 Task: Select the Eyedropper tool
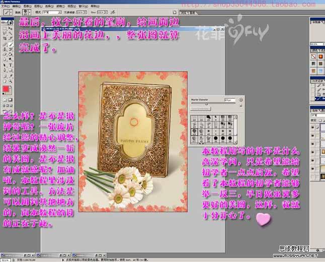pos(11,76)
